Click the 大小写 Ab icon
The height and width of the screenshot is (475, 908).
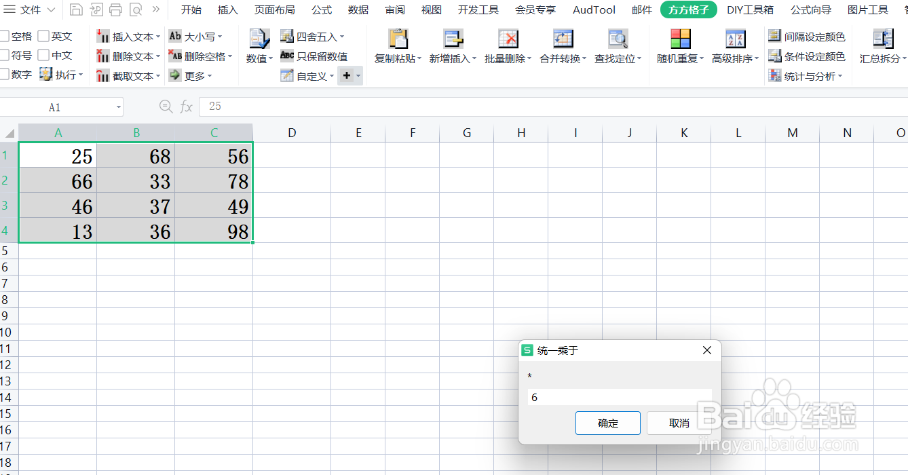tap(175, 36)
